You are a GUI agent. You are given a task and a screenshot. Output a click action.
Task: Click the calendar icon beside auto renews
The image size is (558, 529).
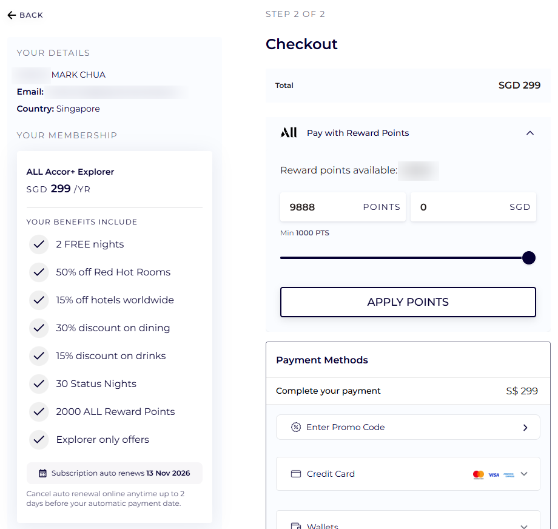click(x=42, y=473)
